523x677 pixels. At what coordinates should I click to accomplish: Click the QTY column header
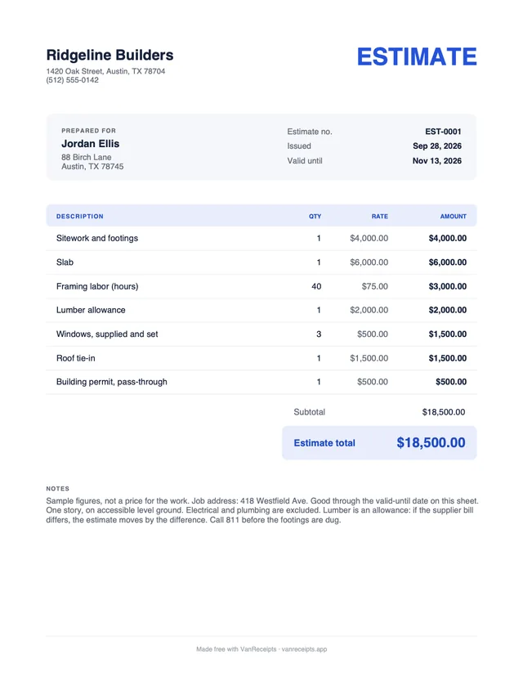315,217
